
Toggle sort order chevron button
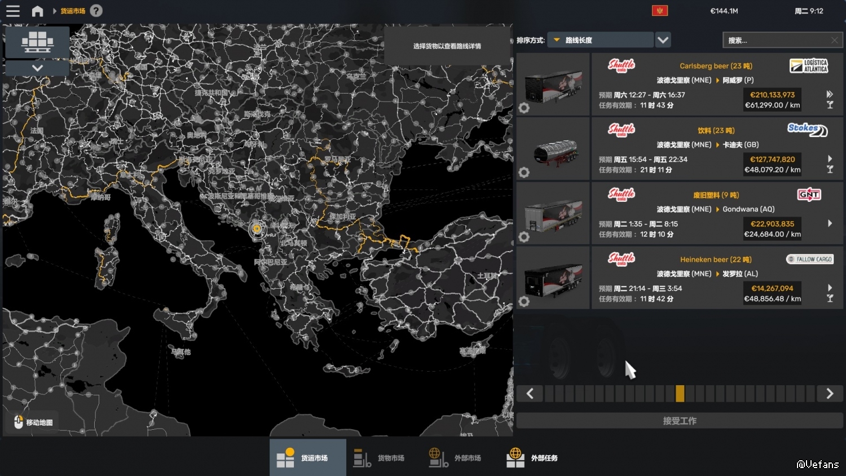663,40
